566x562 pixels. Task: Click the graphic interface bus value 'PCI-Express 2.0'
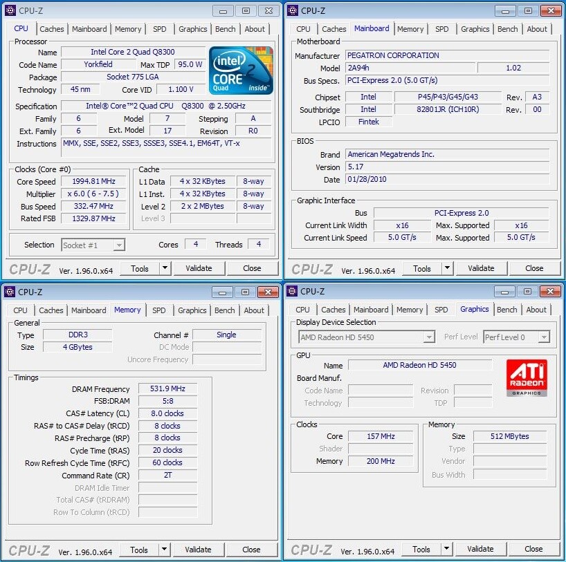(x=462, y=213)
